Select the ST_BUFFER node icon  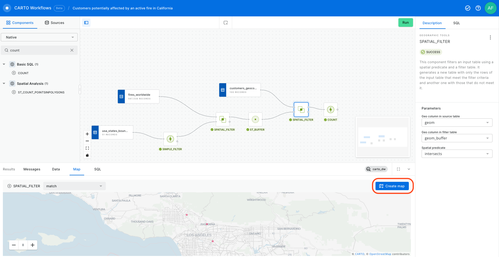tap(255, 119)
